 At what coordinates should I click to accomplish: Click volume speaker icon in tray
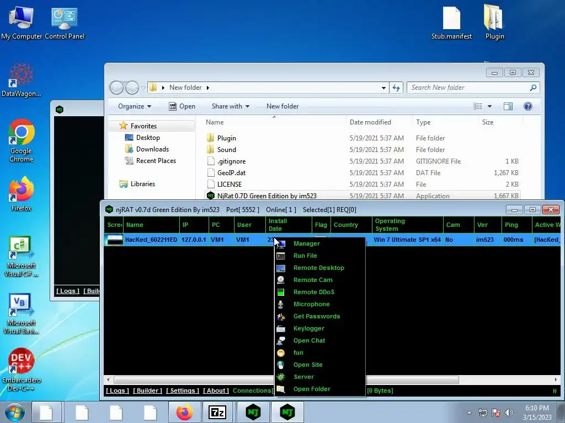[x=509, y=413]
